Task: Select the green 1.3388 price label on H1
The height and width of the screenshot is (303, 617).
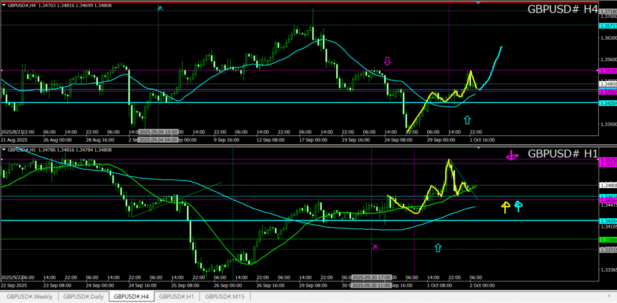Action: [x=607, y=240]
